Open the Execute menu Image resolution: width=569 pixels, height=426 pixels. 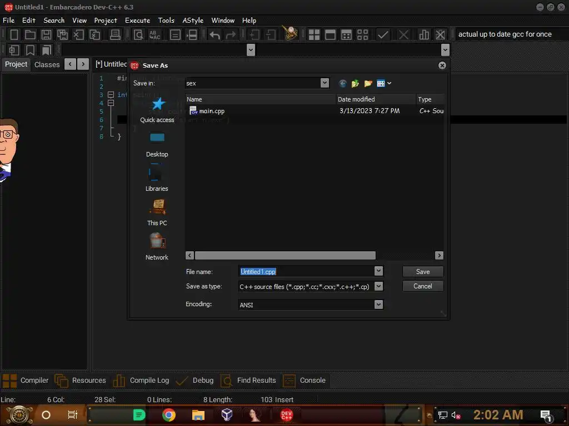pos(138,21)
